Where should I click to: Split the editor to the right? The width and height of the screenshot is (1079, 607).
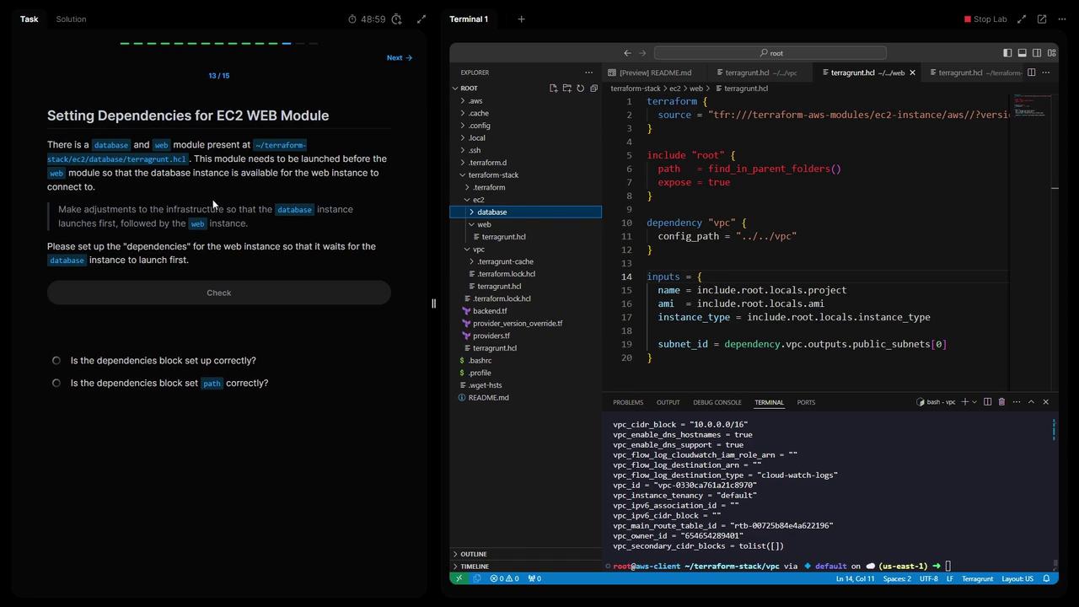tap(1031, 73)
